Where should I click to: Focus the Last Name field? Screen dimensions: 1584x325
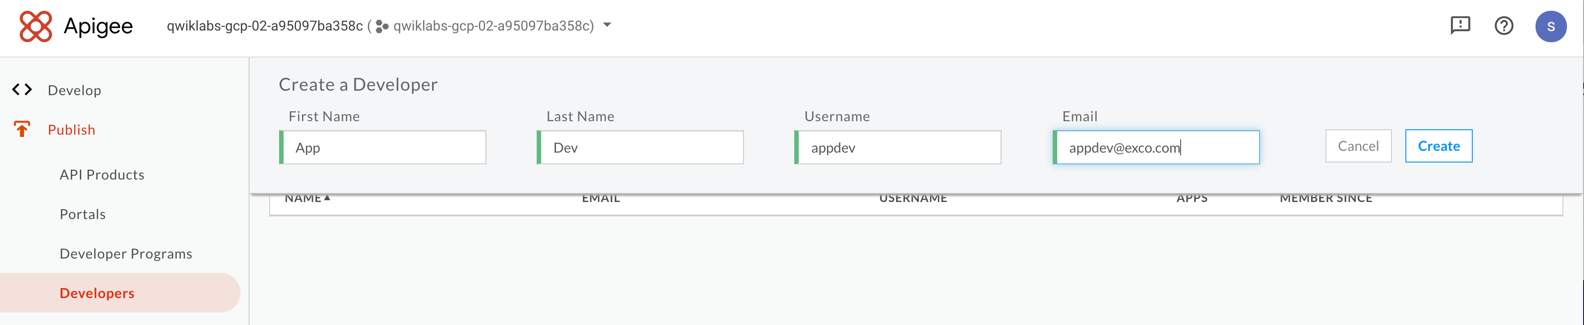point(640,147)
